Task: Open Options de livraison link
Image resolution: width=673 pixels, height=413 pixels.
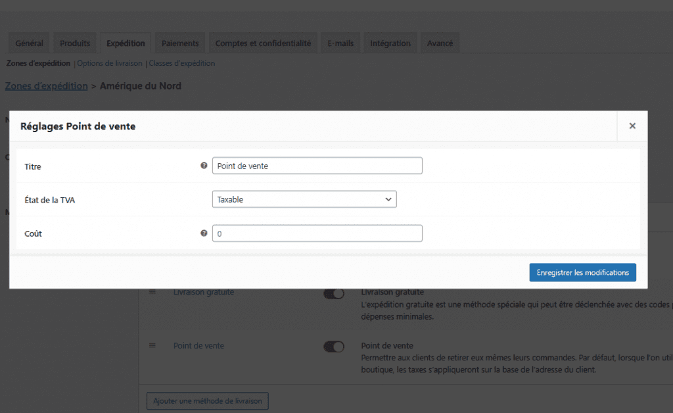Action: coord(110,63)
